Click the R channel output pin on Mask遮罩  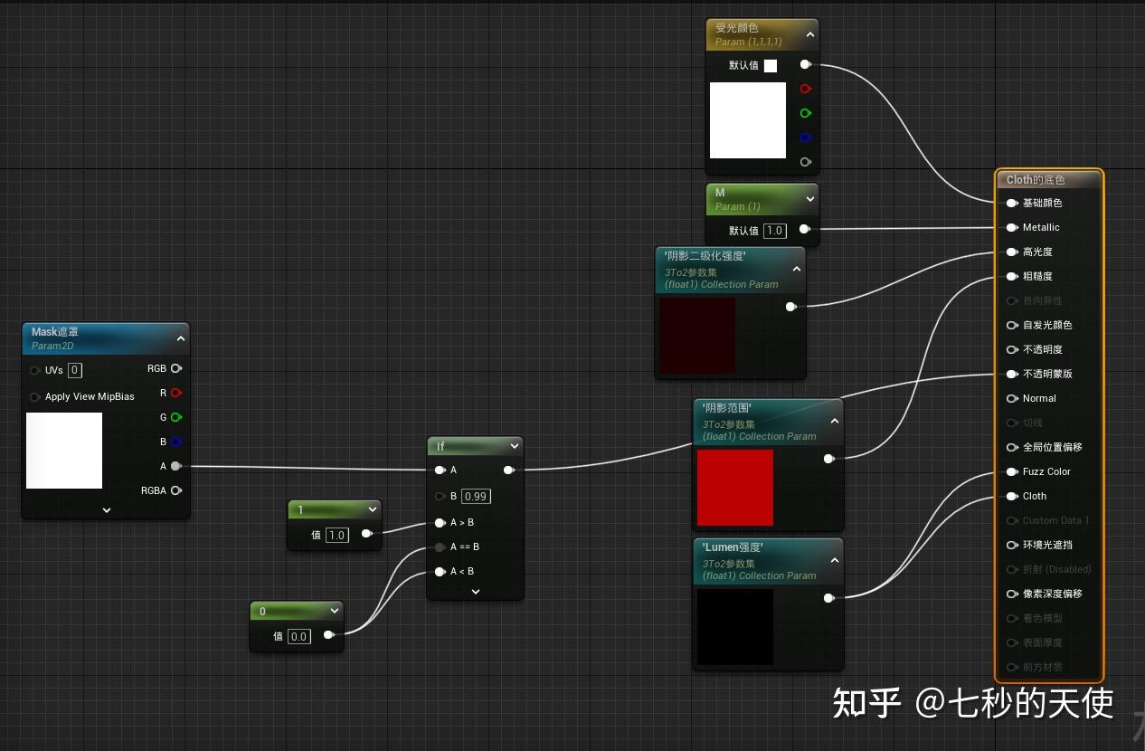(176, 393)
